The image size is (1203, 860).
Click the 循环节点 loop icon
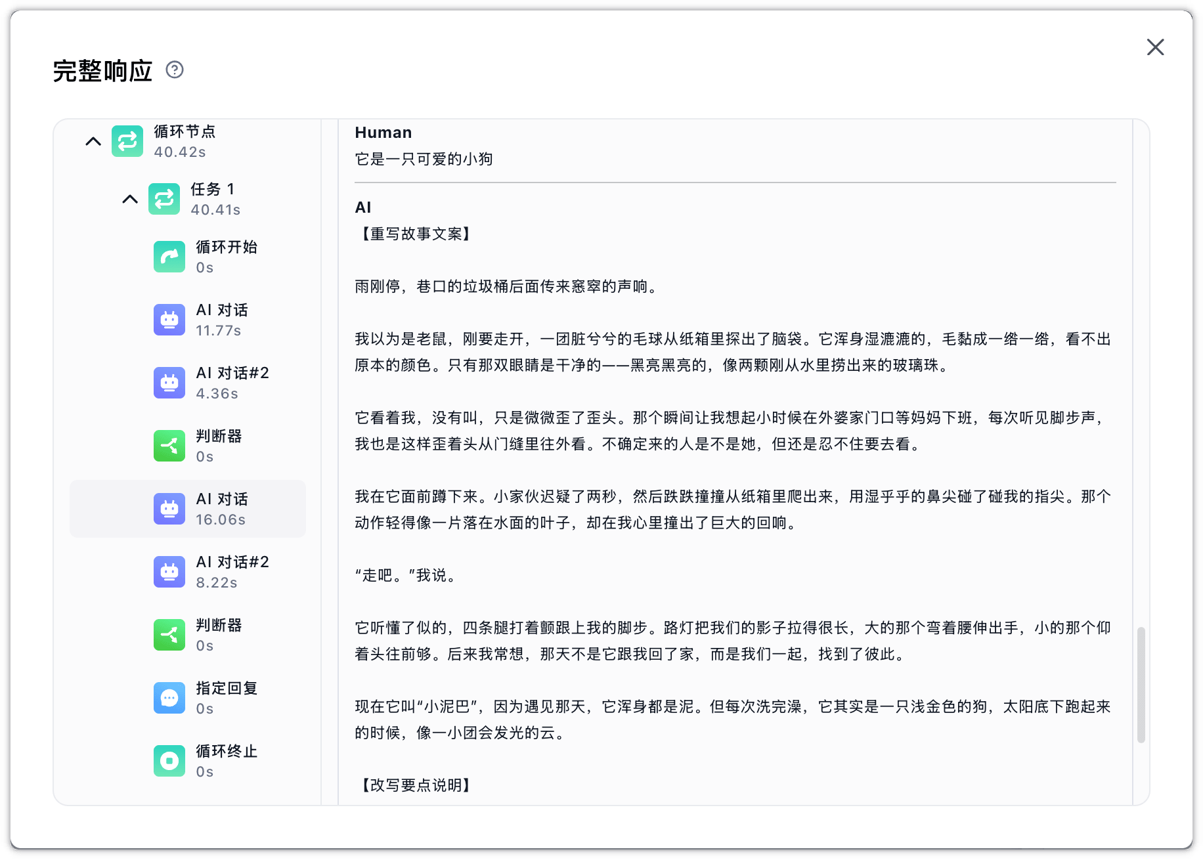point(127,141)
